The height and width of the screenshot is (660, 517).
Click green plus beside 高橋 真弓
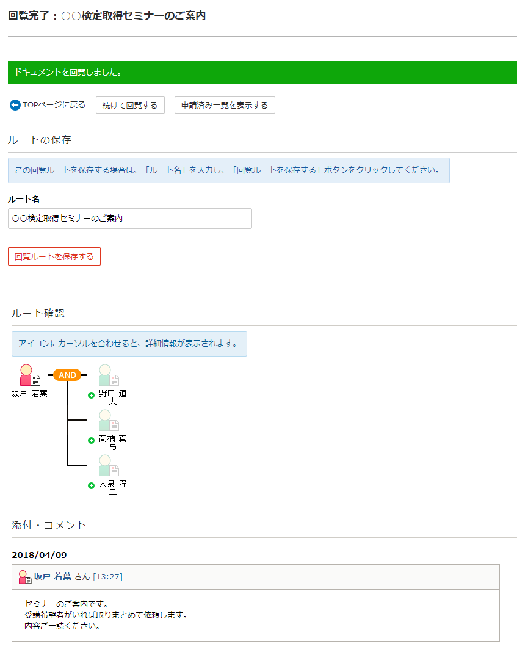(x=91, y=440)
